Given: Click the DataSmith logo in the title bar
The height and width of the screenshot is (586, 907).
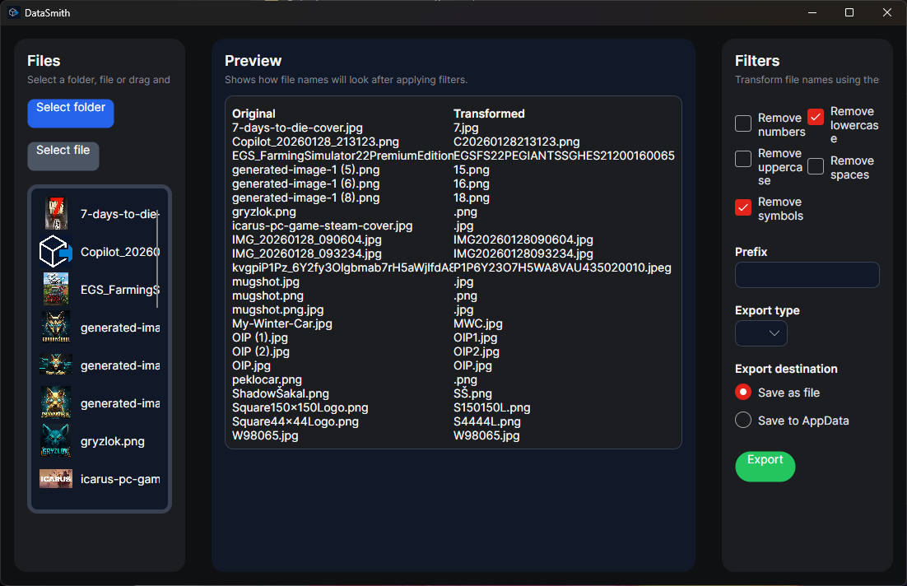Looking at the screenshot, I should coord(12,12).
